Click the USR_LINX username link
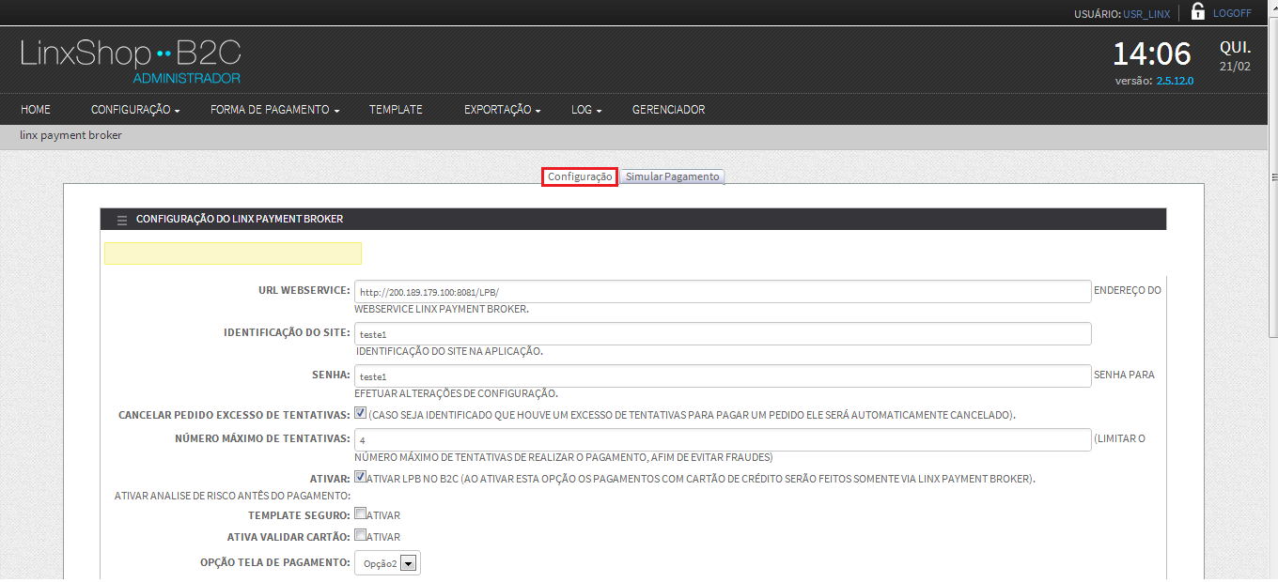This screenshot has height=582, width=1278. (x=1146, y=14)
